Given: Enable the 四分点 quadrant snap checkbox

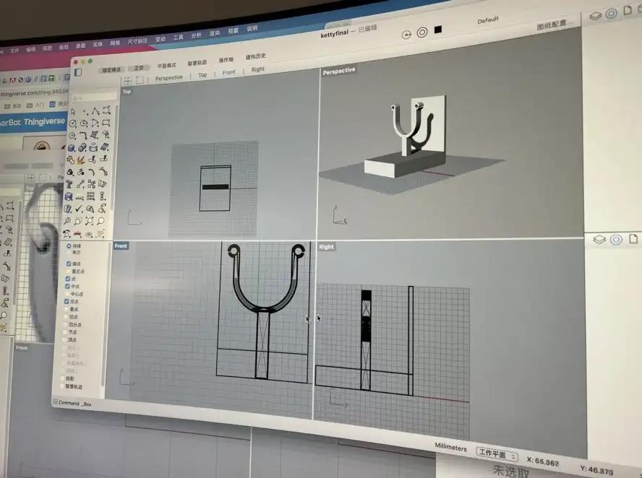Looking at the screenshot, I should coord(65,324).
